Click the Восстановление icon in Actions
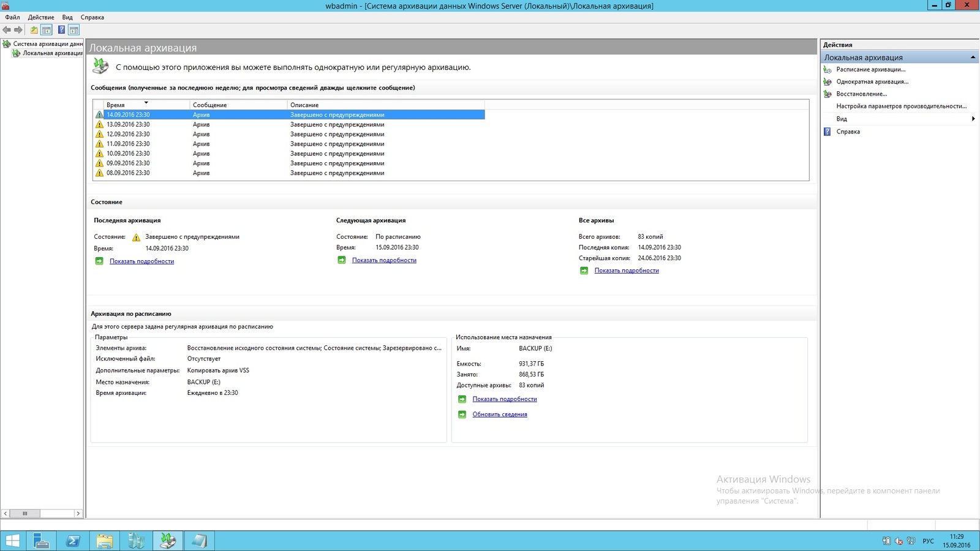The image size is (980, 551). (x=827, y=94)
